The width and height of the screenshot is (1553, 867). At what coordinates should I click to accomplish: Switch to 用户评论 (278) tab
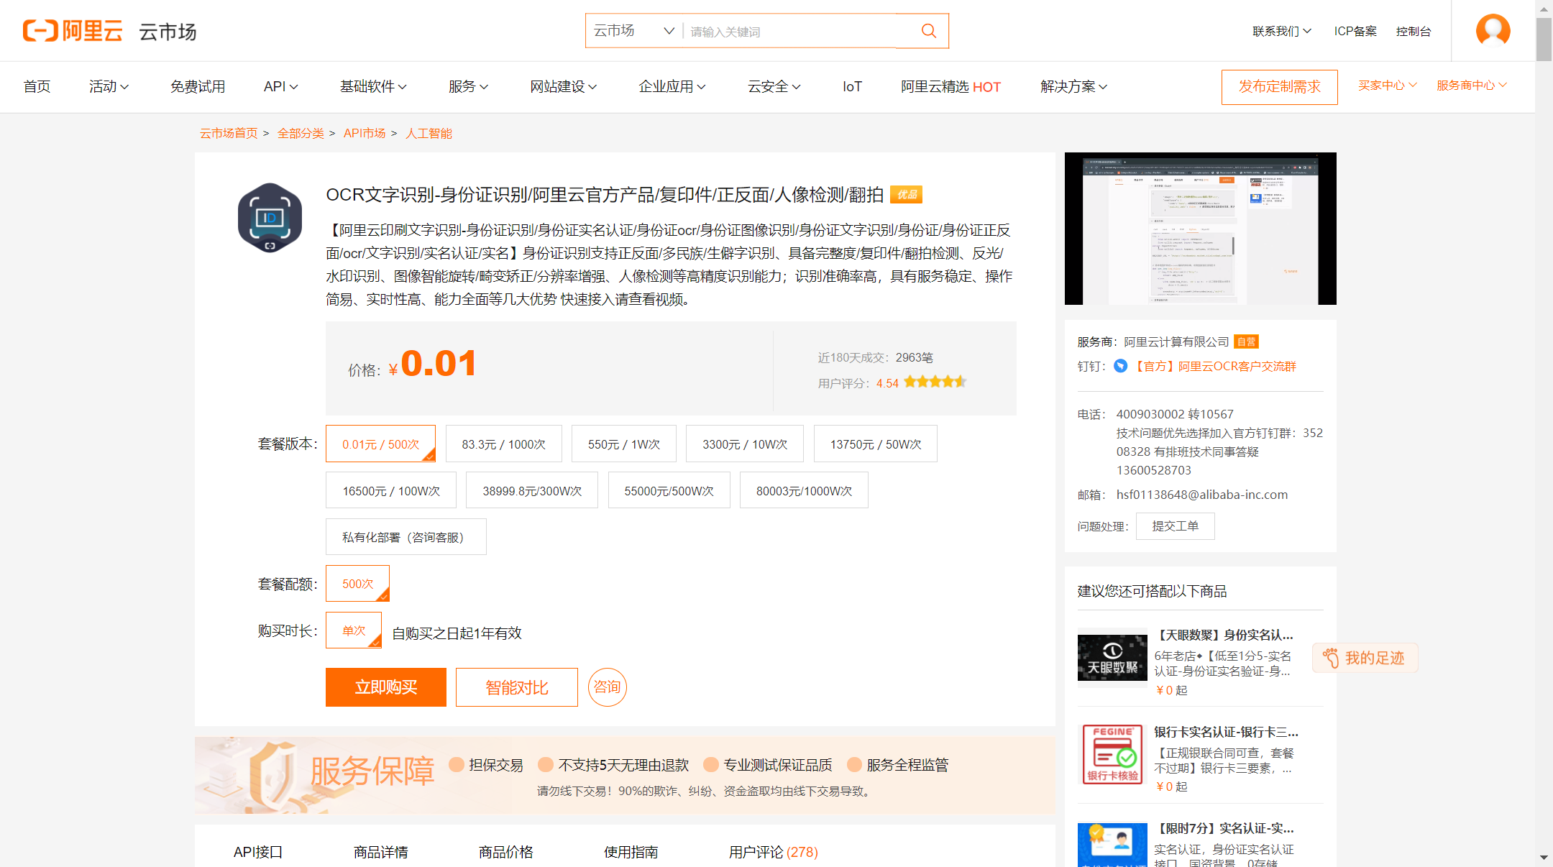pyautogui.click(x=773, y=852)
